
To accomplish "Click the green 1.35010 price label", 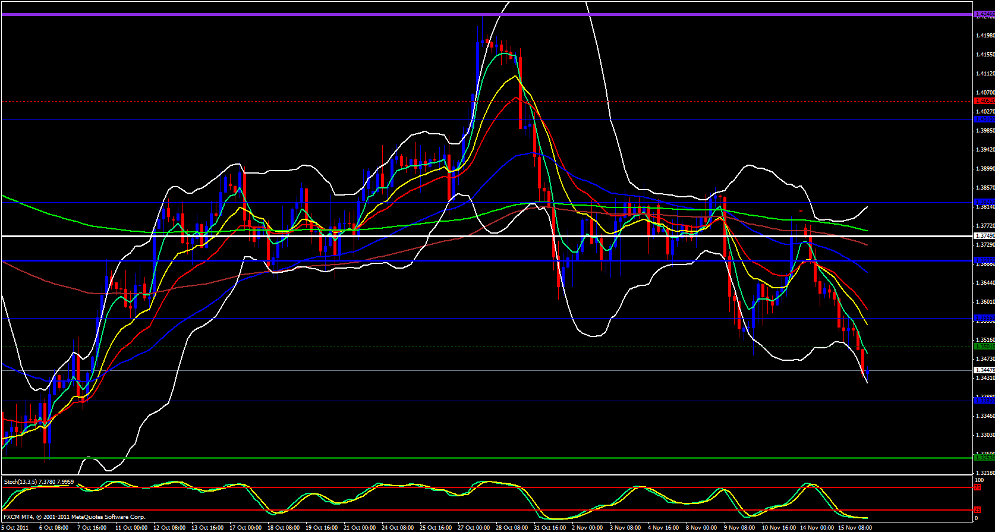I will pyautogui.click(x=984, y=347).
